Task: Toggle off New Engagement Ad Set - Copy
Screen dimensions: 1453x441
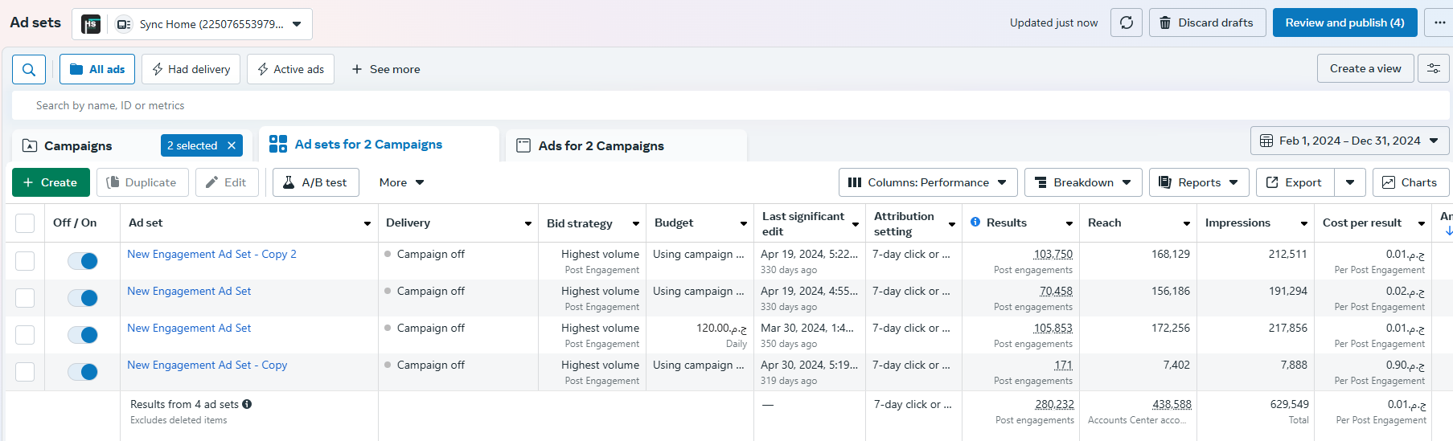Action: 83,372
